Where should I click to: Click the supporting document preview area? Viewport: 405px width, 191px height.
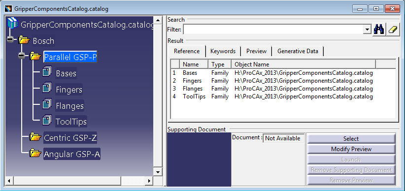coord(199,159)
